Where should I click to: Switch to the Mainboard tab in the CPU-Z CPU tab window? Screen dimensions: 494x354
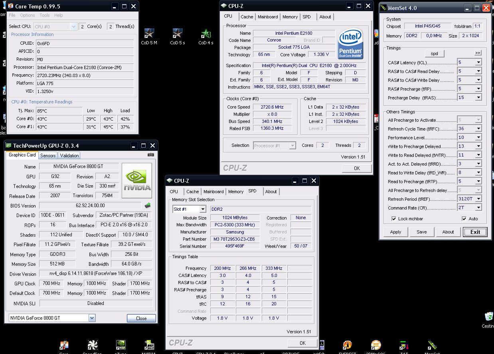click(x=268, y=17)
